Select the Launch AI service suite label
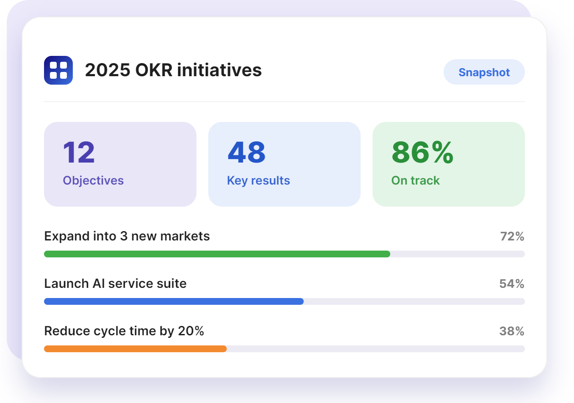This screenshot has height=403, width=574. (x=115, y=284)
